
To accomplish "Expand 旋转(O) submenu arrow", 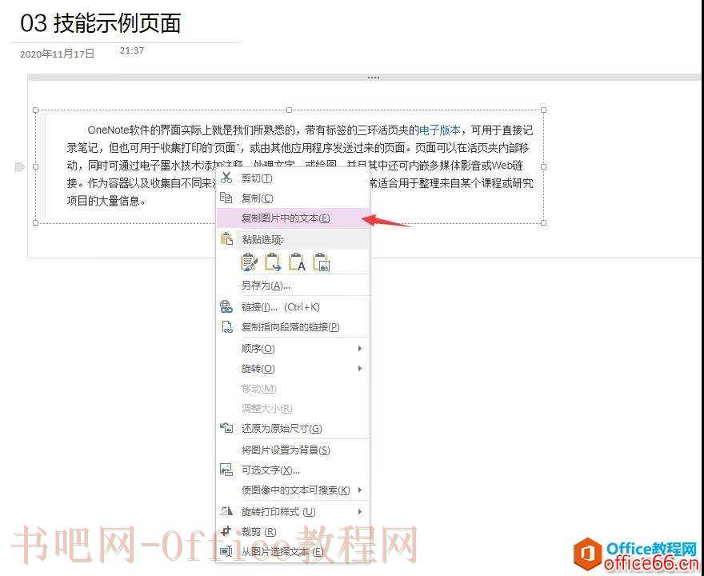I will click(x=360, y=369).
